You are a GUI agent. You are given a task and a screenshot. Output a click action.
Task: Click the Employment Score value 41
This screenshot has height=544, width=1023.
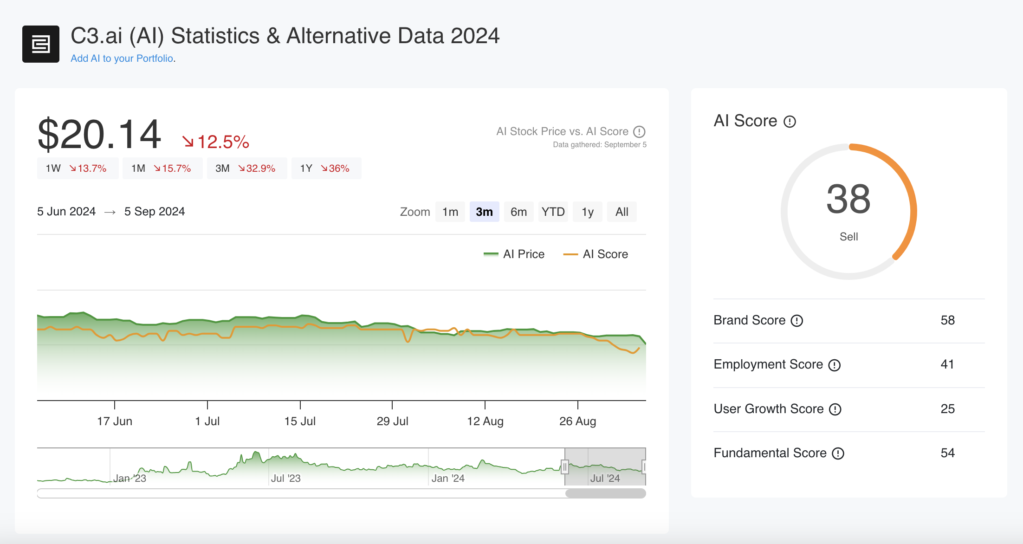[947, 364]
